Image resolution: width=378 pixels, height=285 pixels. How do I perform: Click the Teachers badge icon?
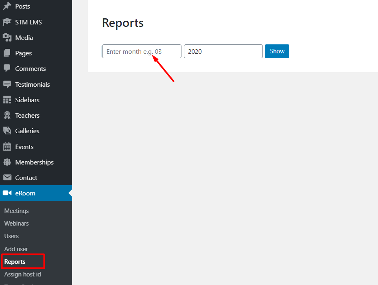coord(7,115)
